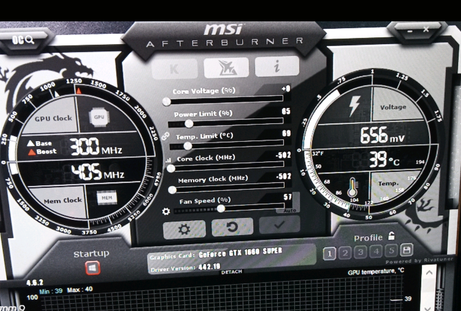This screenshot has width=461, height=311.
Task: Click the 300 MHz GPU clock readout
Action: [x=96, y=147]
